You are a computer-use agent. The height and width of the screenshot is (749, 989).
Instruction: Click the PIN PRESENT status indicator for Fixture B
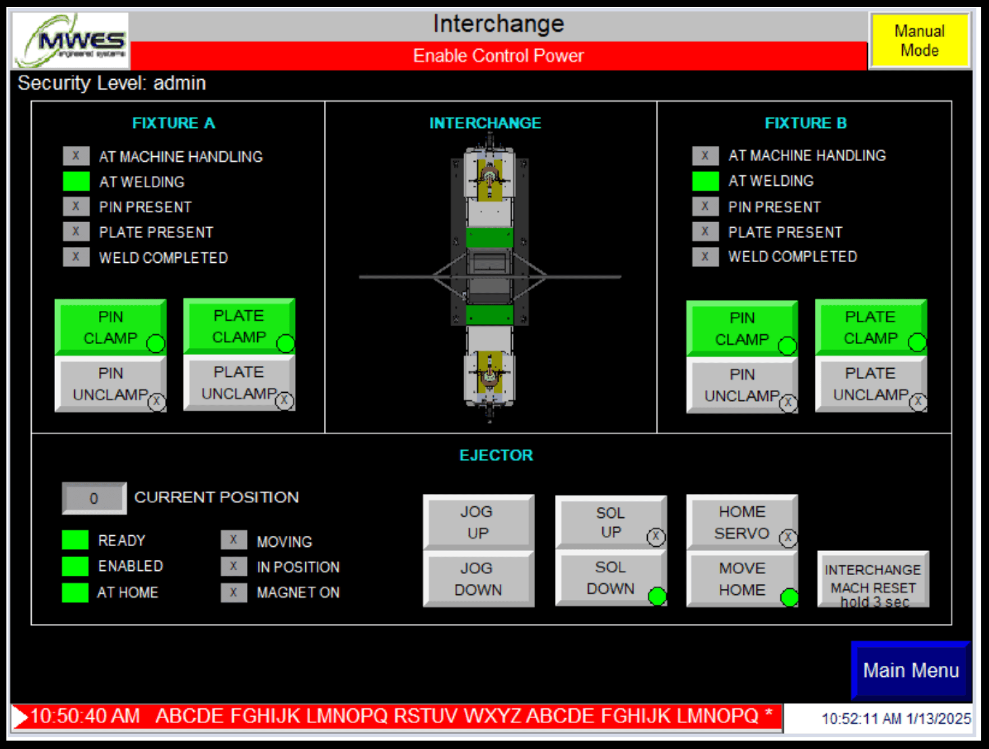click(705, 206)
